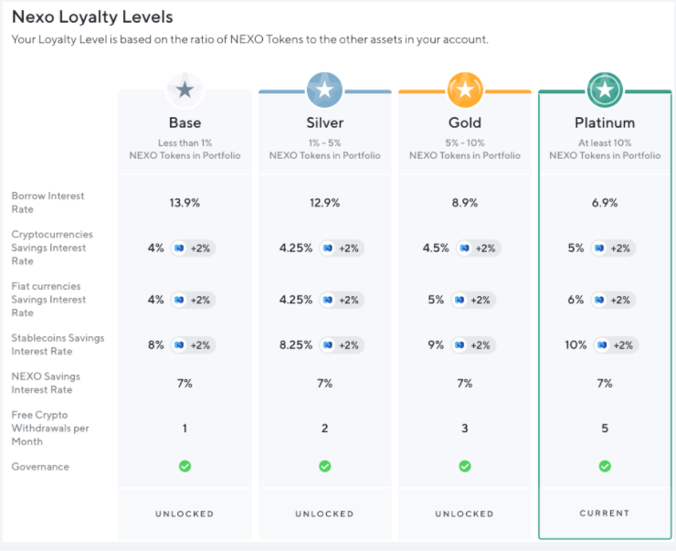Click the Silver level star badge
Screen dimensions: 676x551
click(x=324, y=90)
